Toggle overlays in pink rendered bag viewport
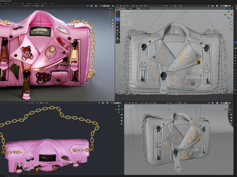Image resolution: width=237 pixels, height=177 pixels. coord(96,6)
